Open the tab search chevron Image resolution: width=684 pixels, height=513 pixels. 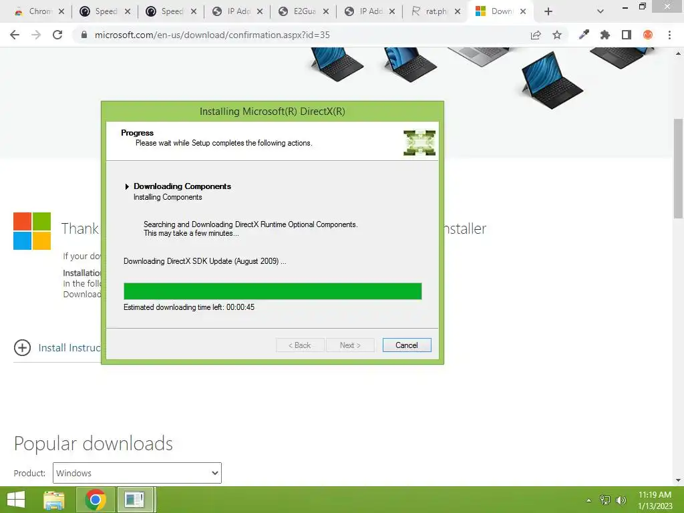point(601,11)
